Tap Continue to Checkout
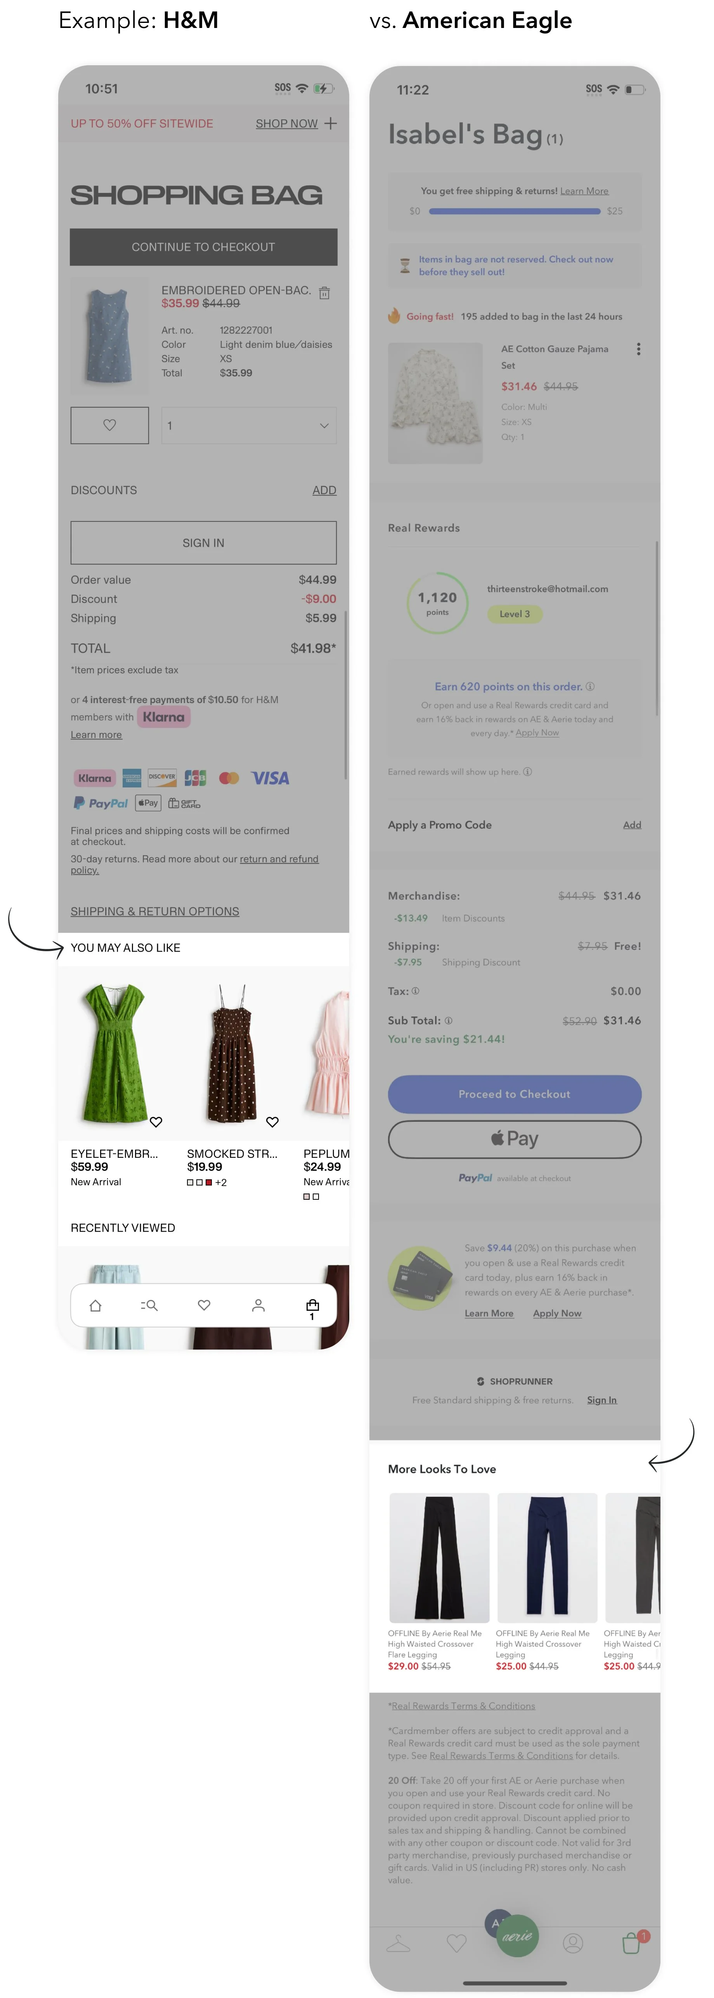The height and width of the screenshot is (1998, 714). 203,247
